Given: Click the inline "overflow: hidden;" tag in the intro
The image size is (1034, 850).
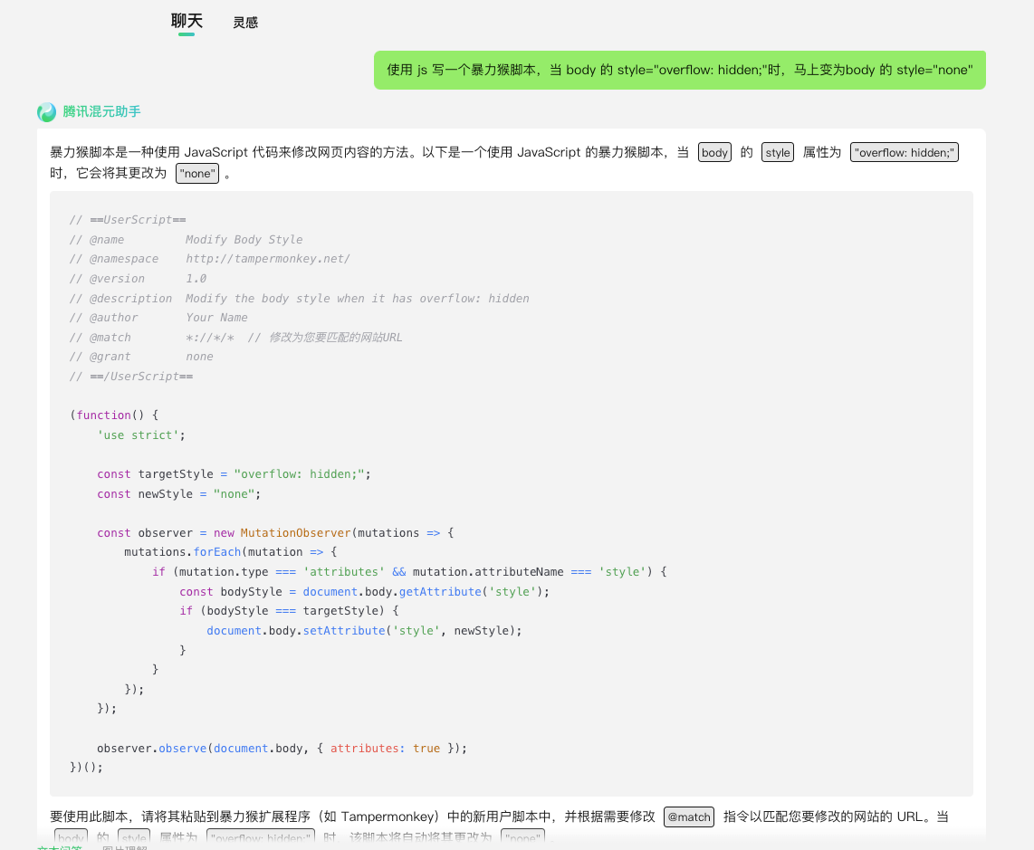Looking at the screenshot, I should [905, 152].
